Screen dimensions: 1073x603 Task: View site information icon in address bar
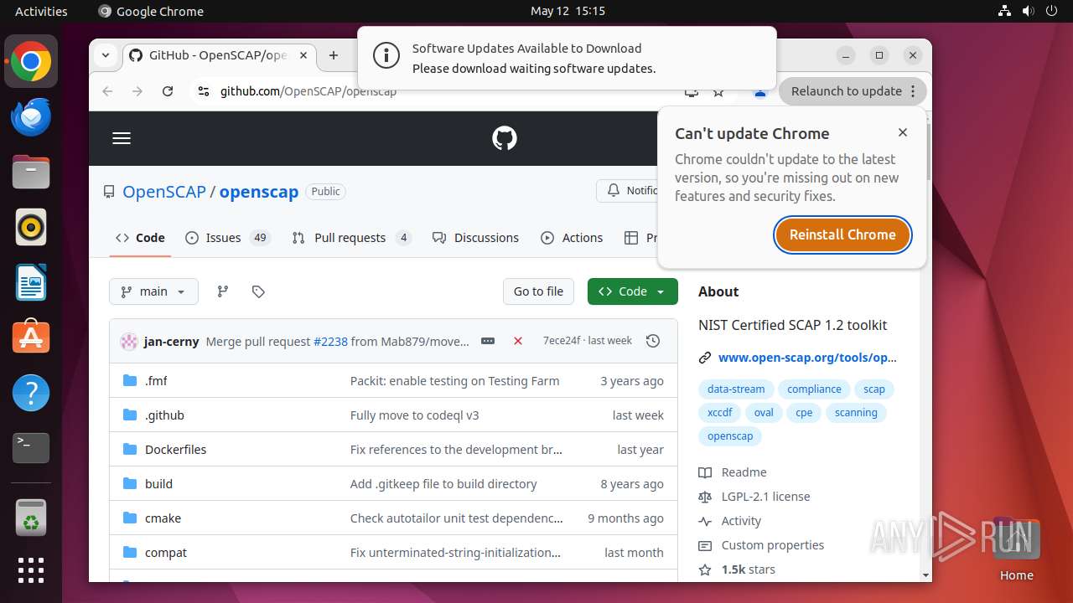203,91
